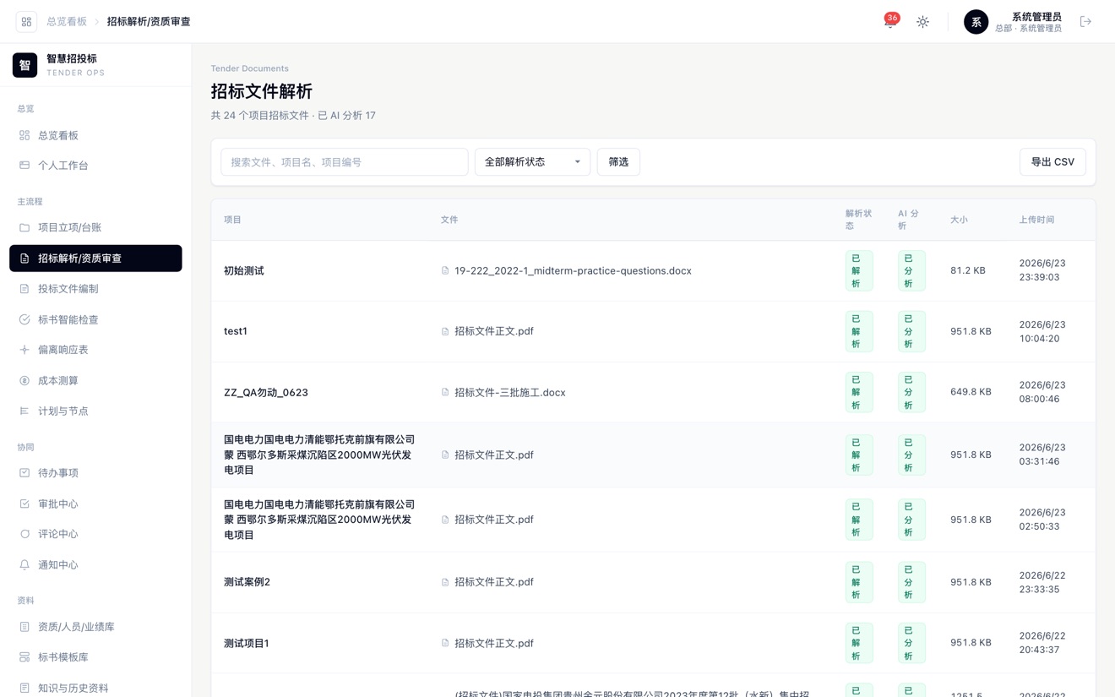Click the 系 user avatar
Image resolution: width=1115 pixels, height=697 pixels.
point(976,22)
